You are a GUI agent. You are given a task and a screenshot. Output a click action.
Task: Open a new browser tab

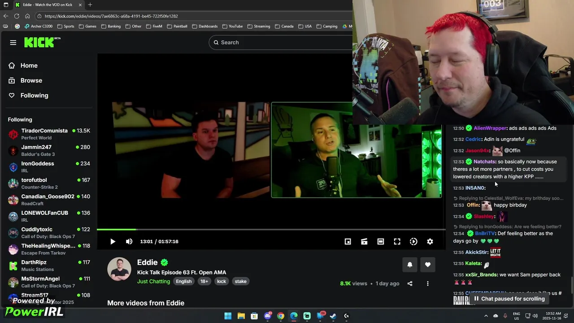tap(90, 4)
